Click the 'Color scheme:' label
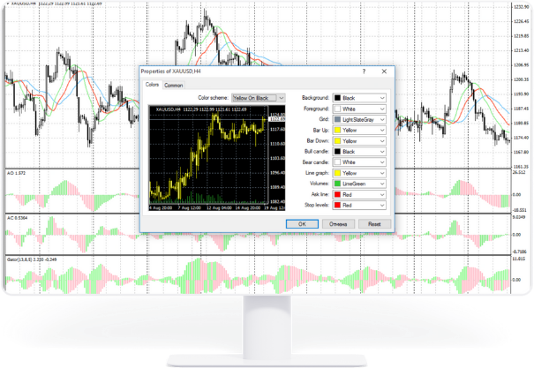 (x=213, y=98)
